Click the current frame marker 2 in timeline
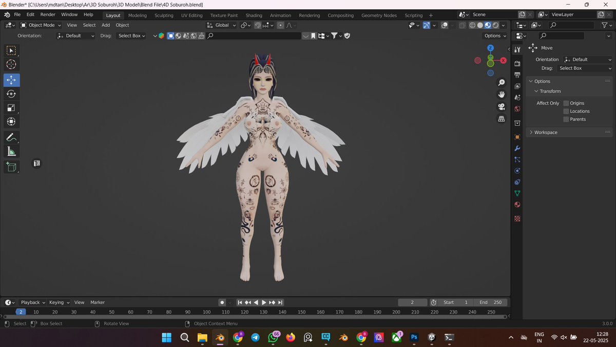 (21, 312)
